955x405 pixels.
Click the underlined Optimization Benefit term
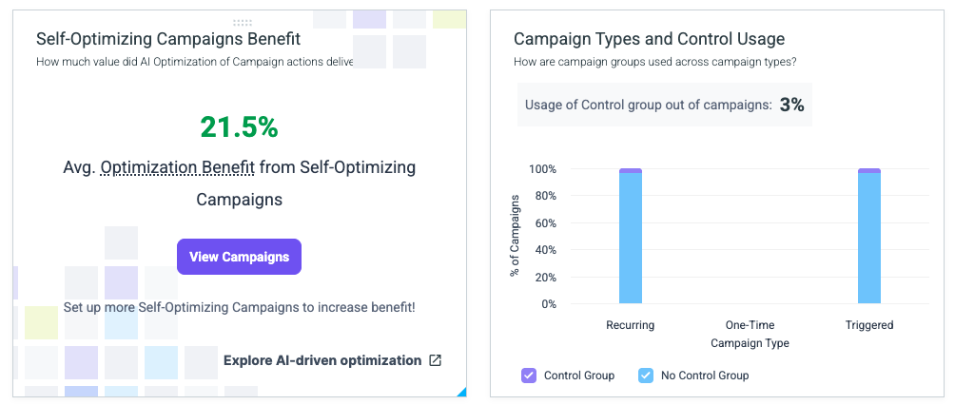click(177, 167)
